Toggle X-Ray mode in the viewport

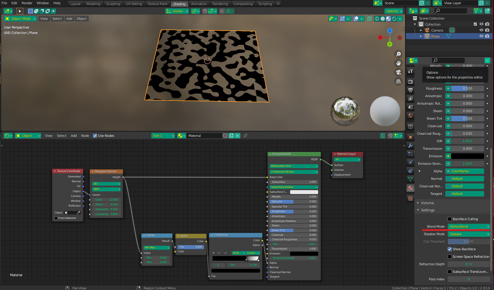coord(370,18)
